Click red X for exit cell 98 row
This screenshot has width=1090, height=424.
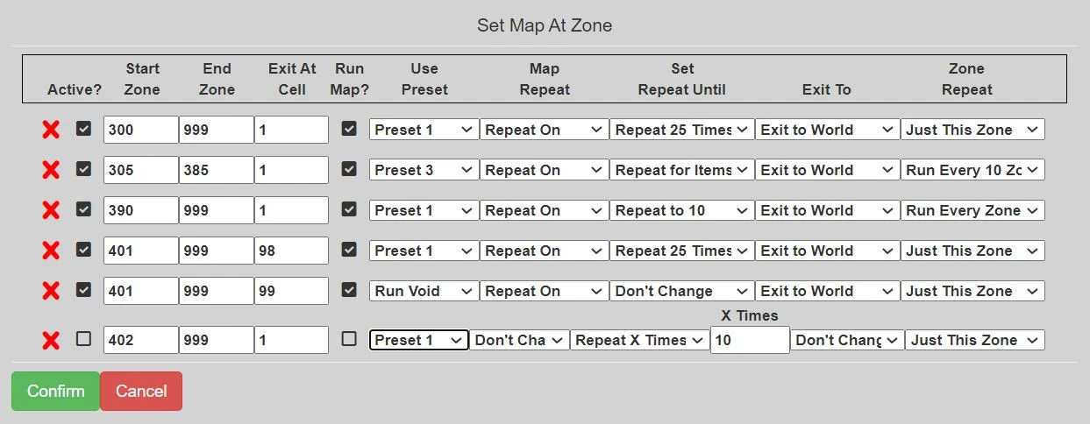point(52,251)
